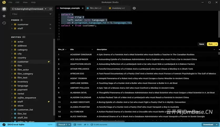Toggle the pin on staff entity

point(48,102)
